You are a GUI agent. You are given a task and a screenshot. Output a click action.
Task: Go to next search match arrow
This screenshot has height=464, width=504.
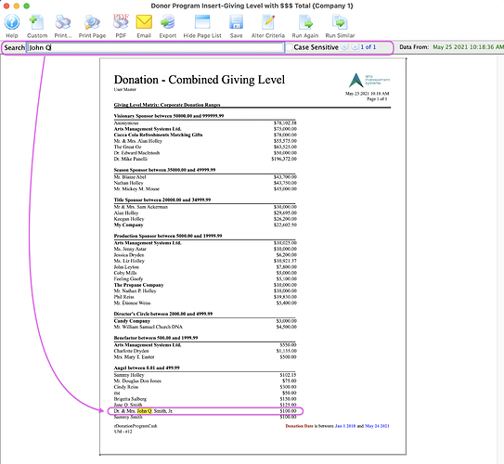[x=355, y=47]
